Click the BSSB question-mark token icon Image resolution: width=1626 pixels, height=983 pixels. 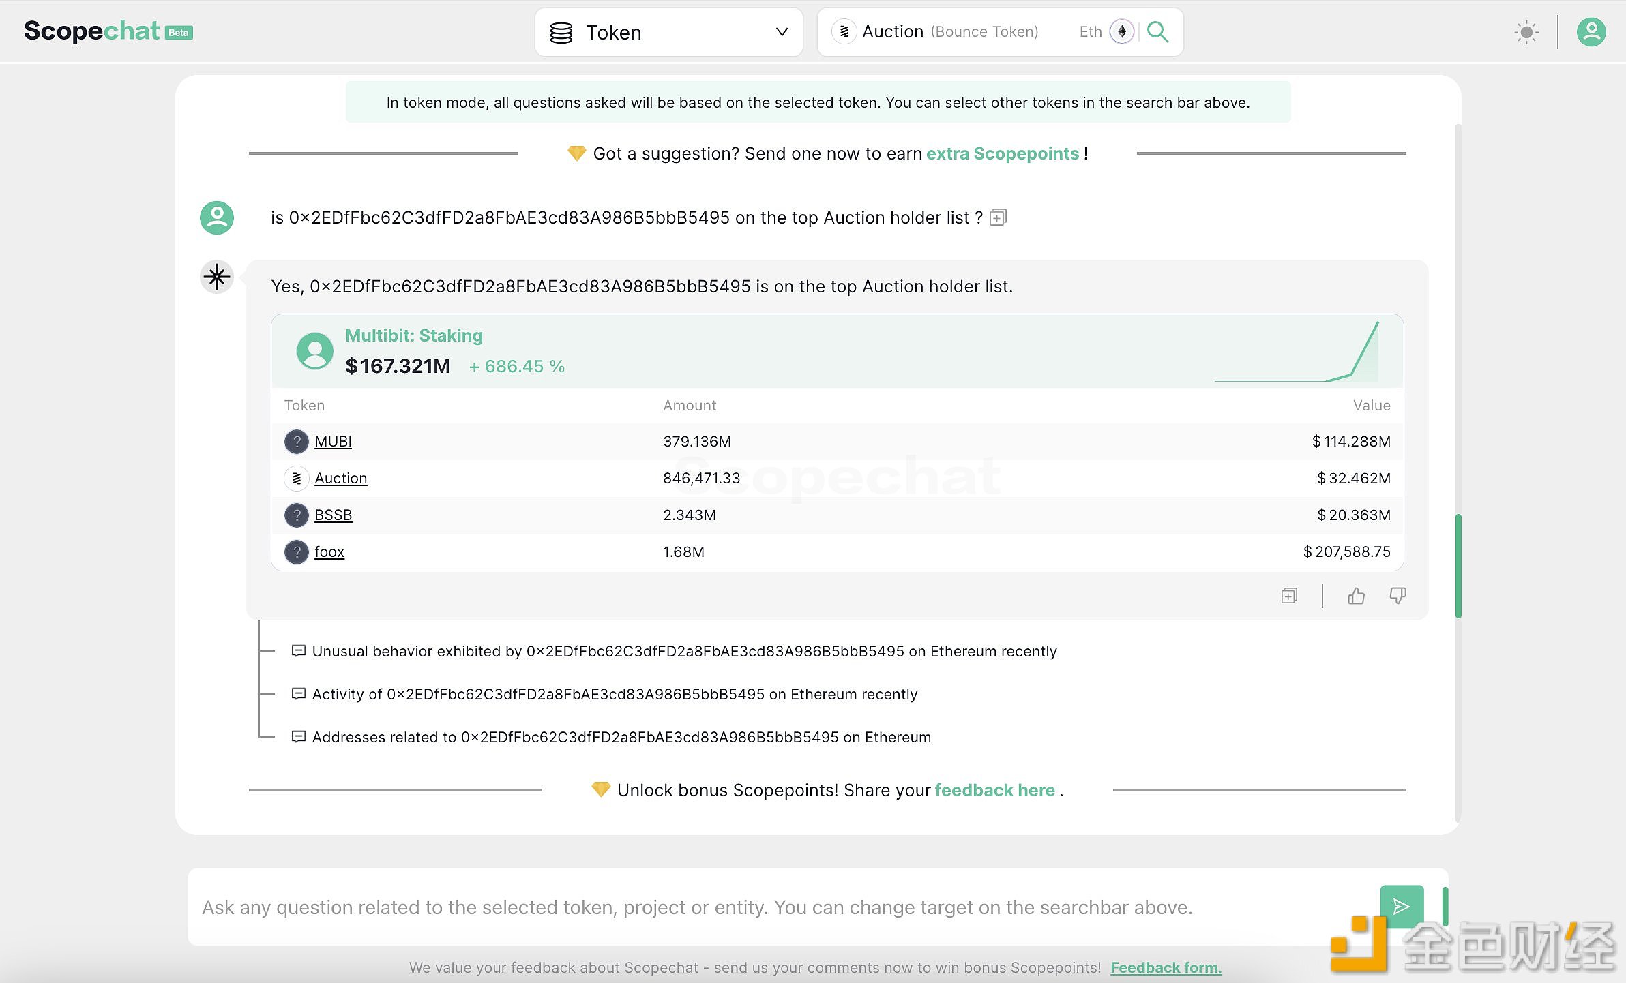coord(297,515)
